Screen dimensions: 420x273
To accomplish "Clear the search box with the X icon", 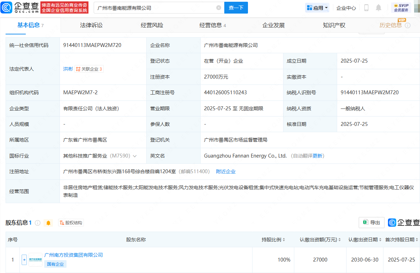I will click(219, 8).
